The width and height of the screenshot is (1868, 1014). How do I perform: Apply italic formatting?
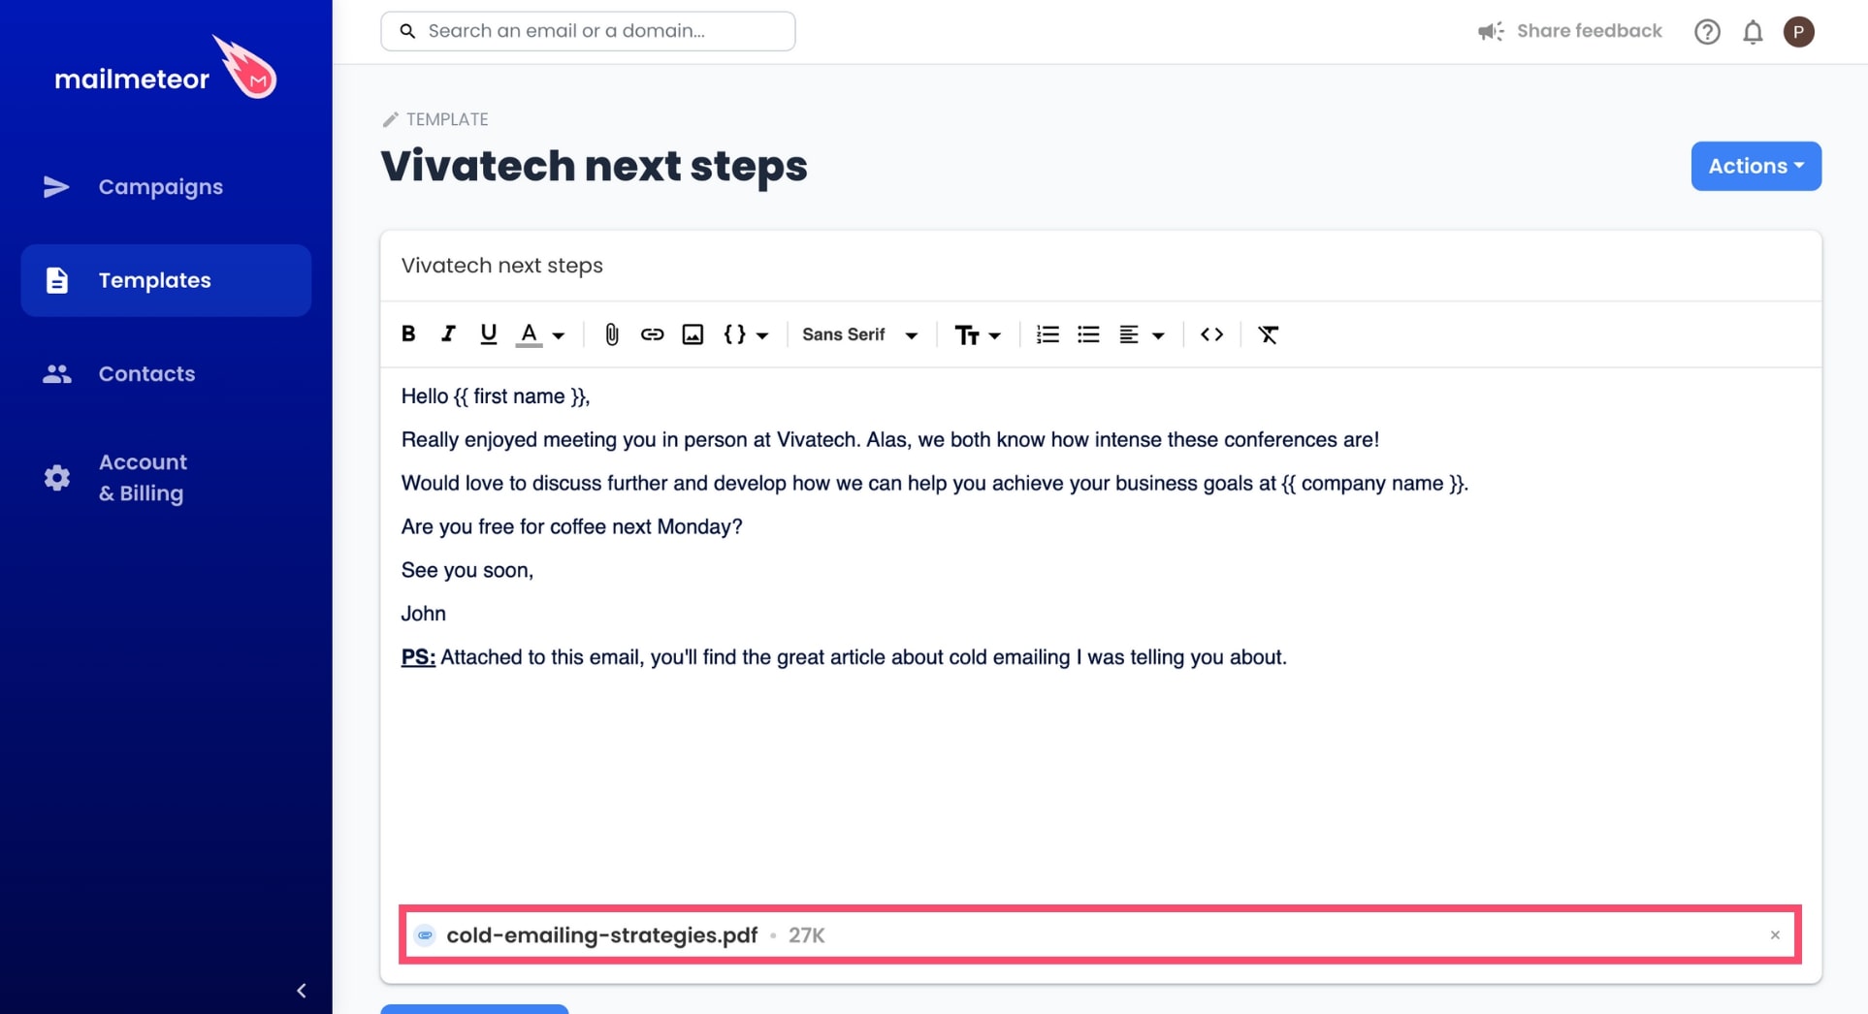tap(448, 334)
